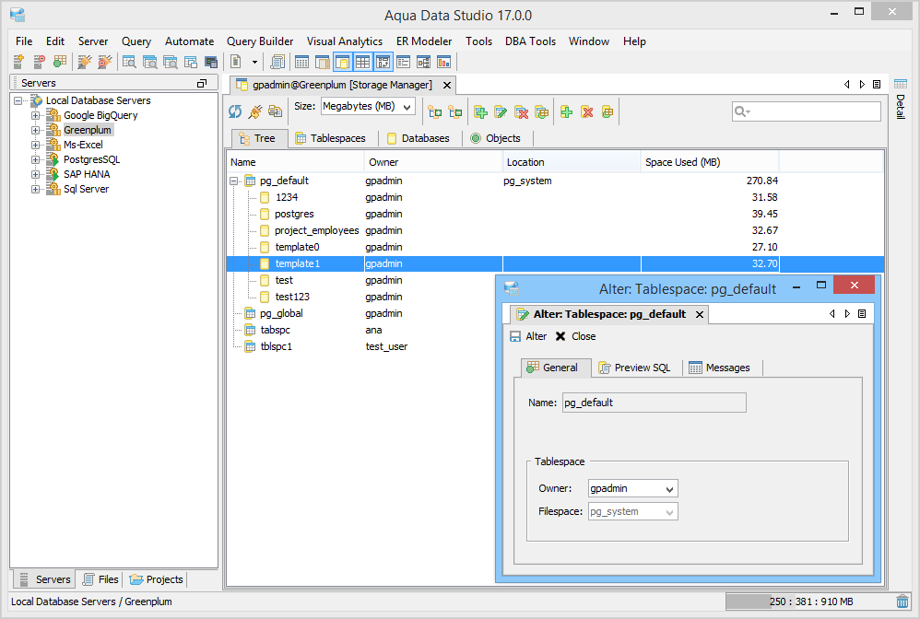Click the Drop Database red X icon
Viewport: 920px width, 619px height.
pos(586,111)
